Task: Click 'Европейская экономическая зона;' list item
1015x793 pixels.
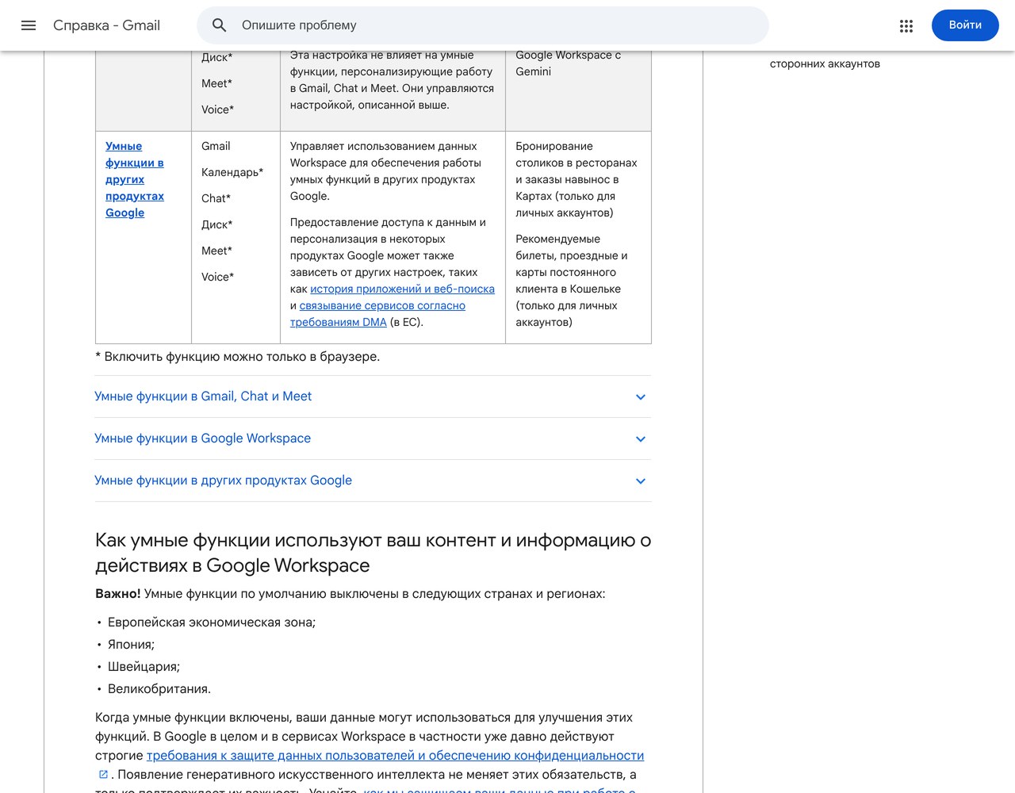Action: (212, 623)
